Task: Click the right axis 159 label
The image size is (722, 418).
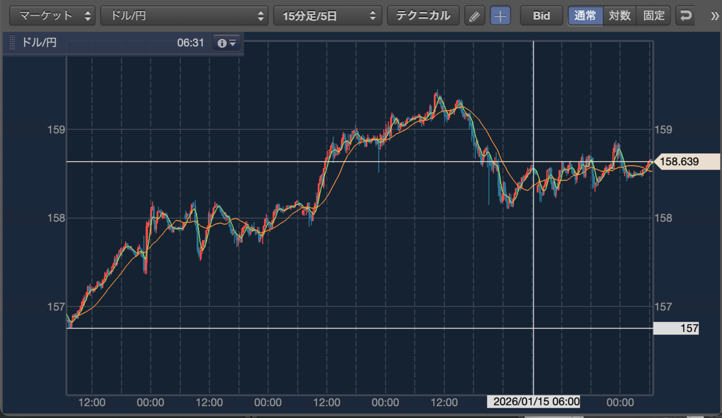Action: pyautogui.click(x=664, y=129)
